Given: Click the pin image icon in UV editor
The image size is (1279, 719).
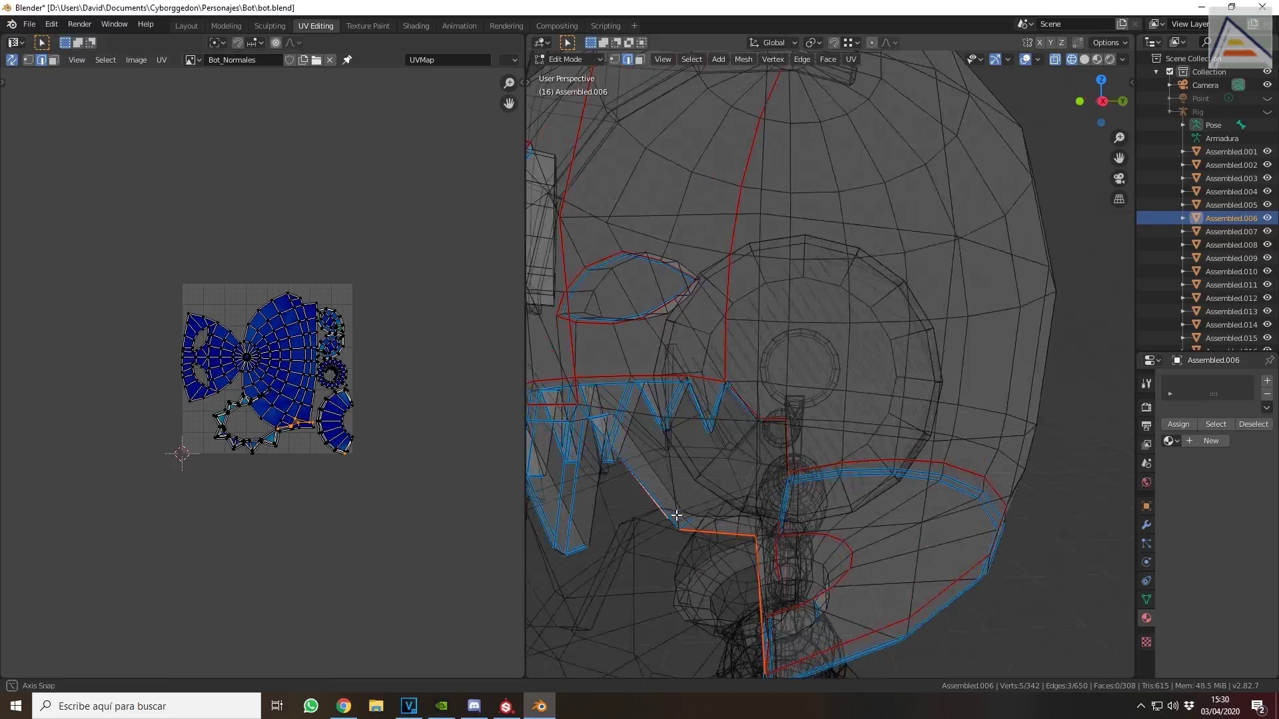Looking at the screenshot, I should [347, 60].
